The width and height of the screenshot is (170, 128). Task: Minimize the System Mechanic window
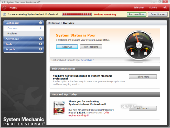coord(154,2)
